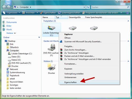This screenshot has width=132, height=99.
Task: Collapse the Festplatten group
Action: pyautogui.click(x=128, y=21)
